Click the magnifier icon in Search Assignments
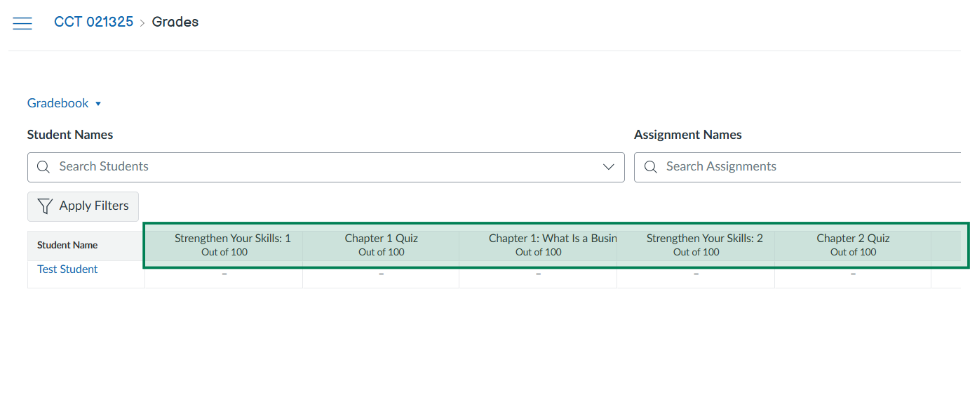The image size is (970, 400). (650, 167)
